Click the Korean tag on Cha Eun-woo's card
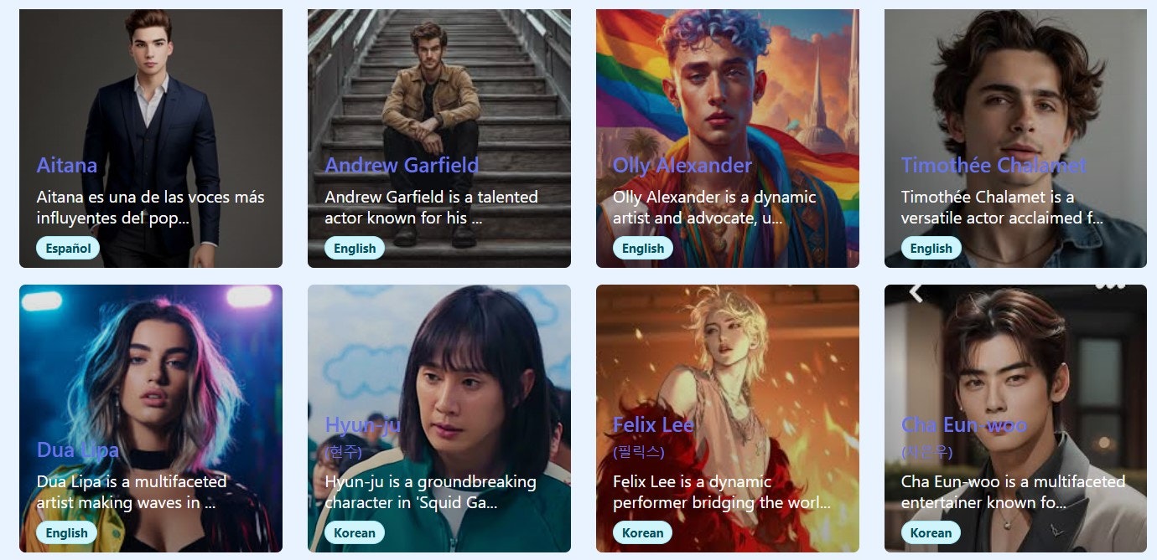 coord(931,533)
